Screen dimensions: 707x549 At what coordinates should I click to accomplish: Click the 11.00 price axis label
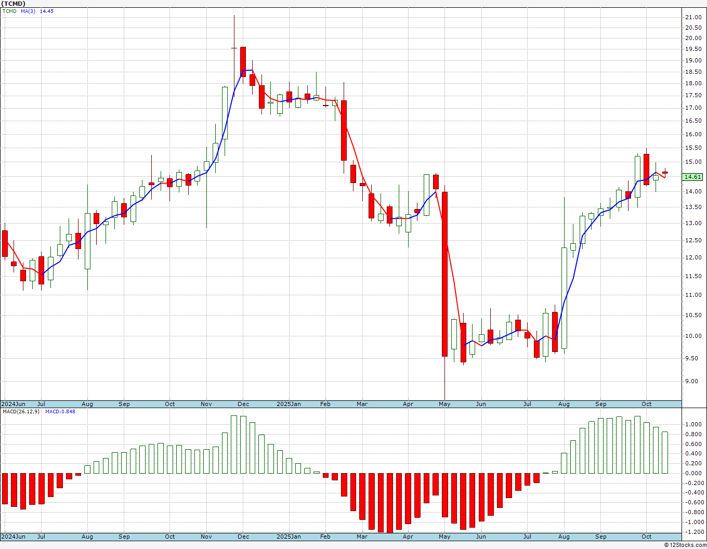692,295
